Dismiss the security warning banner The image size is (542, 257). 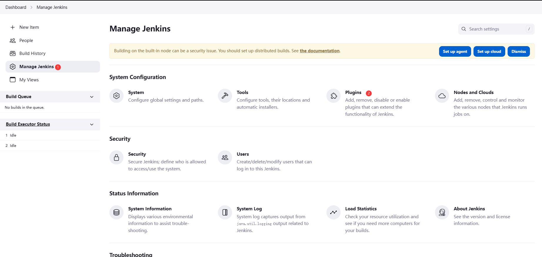[518, 51]
